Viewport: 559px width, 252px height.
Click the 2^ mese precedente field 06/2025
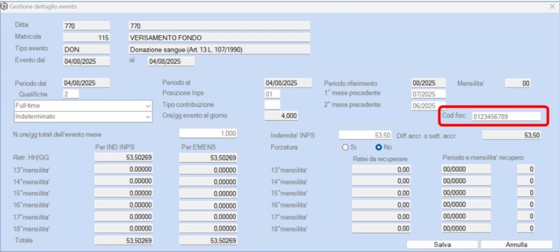(x=428, y=105)
